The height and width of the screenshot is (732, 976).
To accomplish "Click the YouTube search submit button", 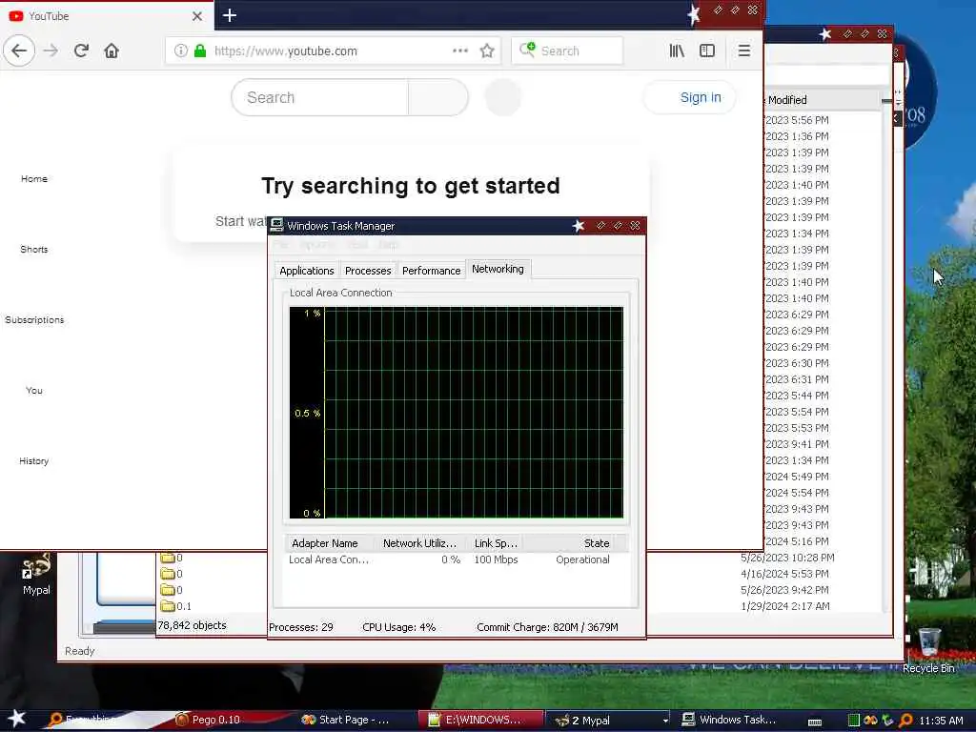I will pyautogui.click(x=438, y=97).
